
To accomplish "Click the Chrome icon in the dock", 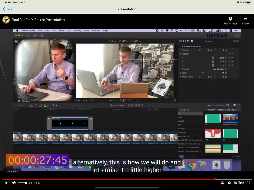I will click(x=191, y=165).
